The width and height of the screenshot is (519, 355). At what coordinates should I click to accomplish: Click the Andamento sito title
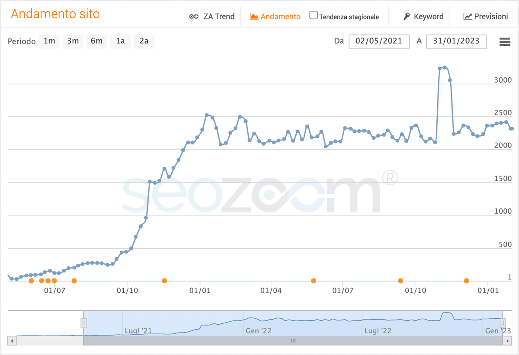click(x=55, y=14)
